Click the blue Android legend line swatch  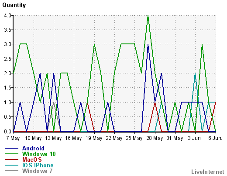point(11,148)
